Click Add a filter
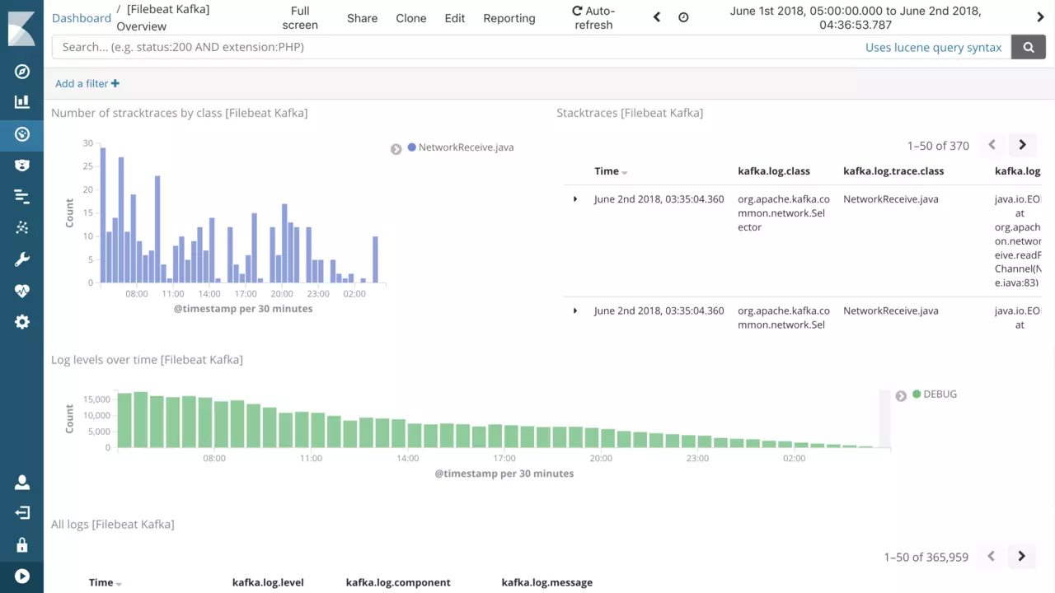 [87, 83]
